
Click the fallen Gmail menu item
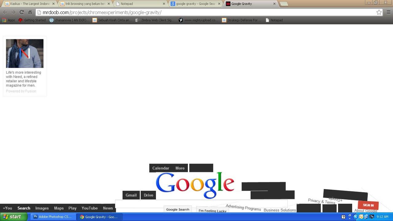[x=131, y=195]
